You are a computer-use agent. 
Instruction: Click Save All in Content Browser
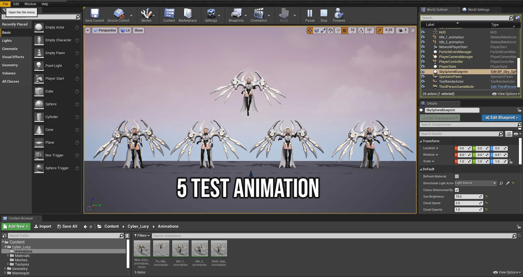tap(67, 226)
